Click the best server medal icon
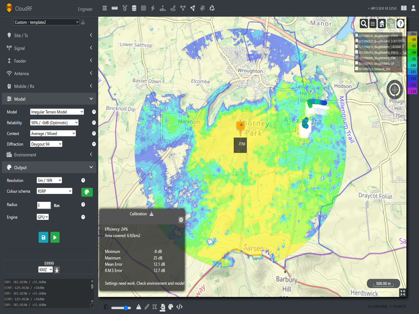 coord(124,8)
